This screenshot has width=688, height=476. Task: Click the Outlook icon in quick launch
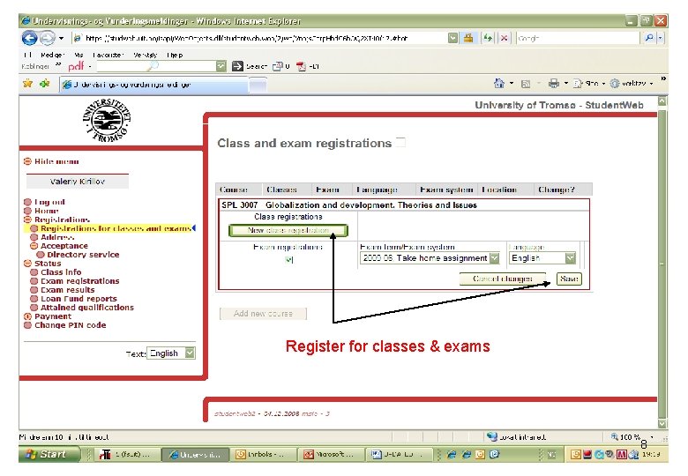point(480,455)
